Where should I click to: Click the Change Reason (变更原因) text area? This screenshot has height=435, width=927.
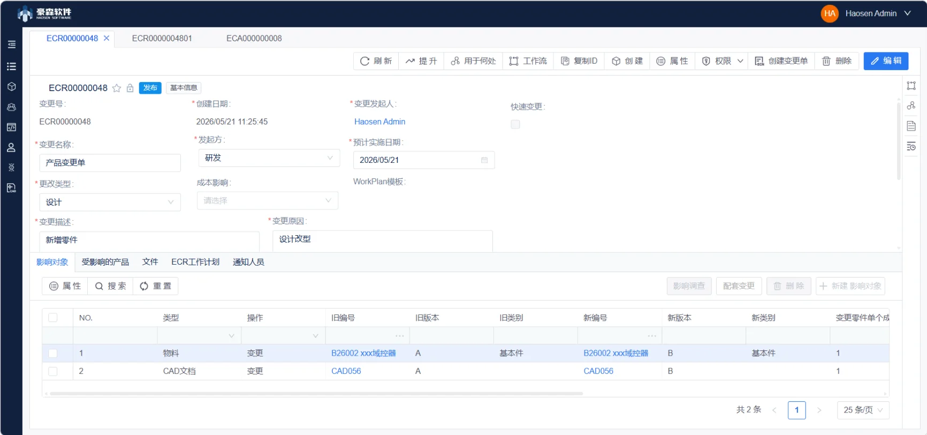tap(383, 241)
